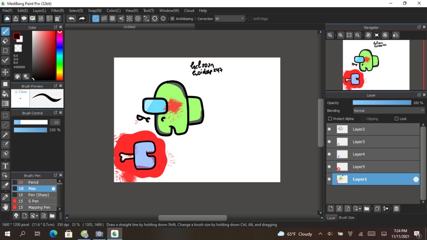Click the delete layer trash icon
This screenshot has width=427, height=240.
(396, 208)
